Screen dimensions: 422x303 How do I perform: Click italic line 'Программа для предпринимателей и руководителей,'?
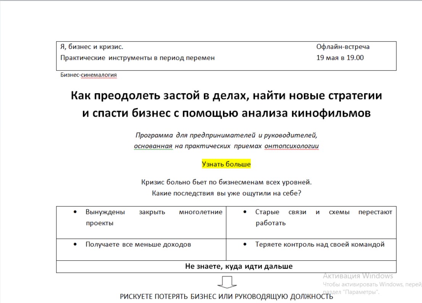click(226, 135)
